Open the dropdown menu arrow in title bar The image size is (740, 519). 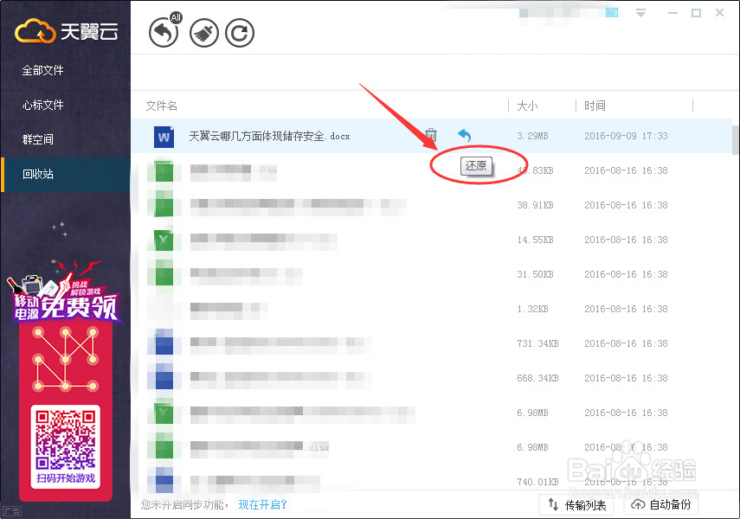point(640,13)
